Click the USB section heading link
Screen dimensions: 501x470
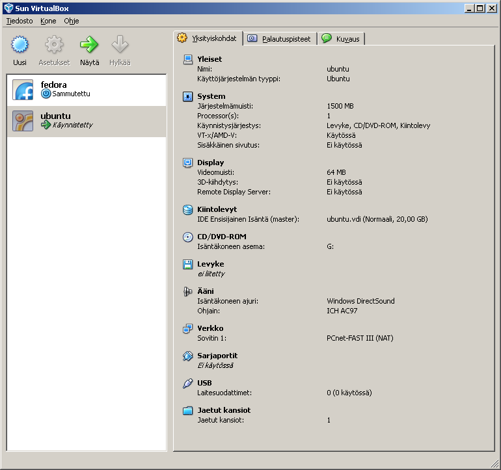pyautogui.click(x=204, y=383)
